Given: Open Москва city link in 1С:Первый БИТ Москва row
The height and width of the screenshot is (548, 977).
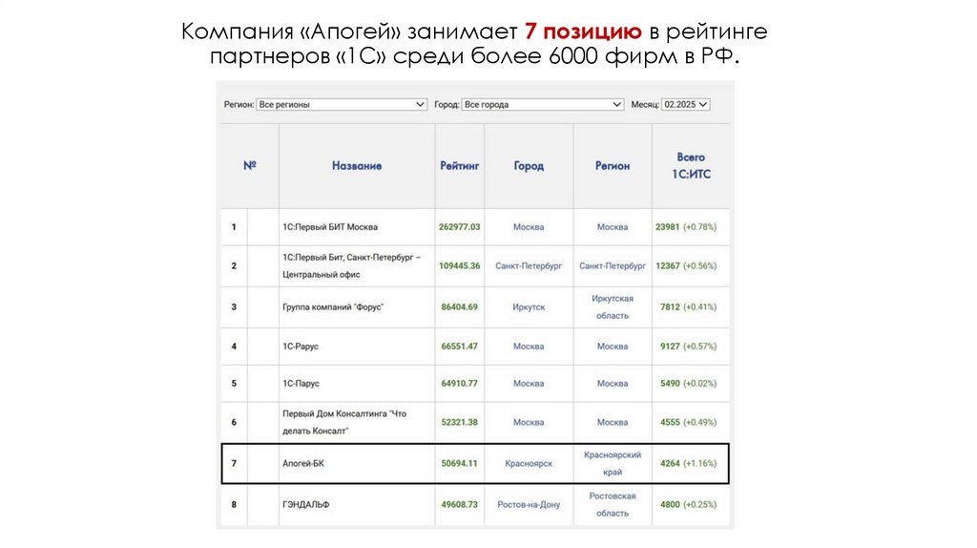Looking at the screenshot, I should click(529, 227).
